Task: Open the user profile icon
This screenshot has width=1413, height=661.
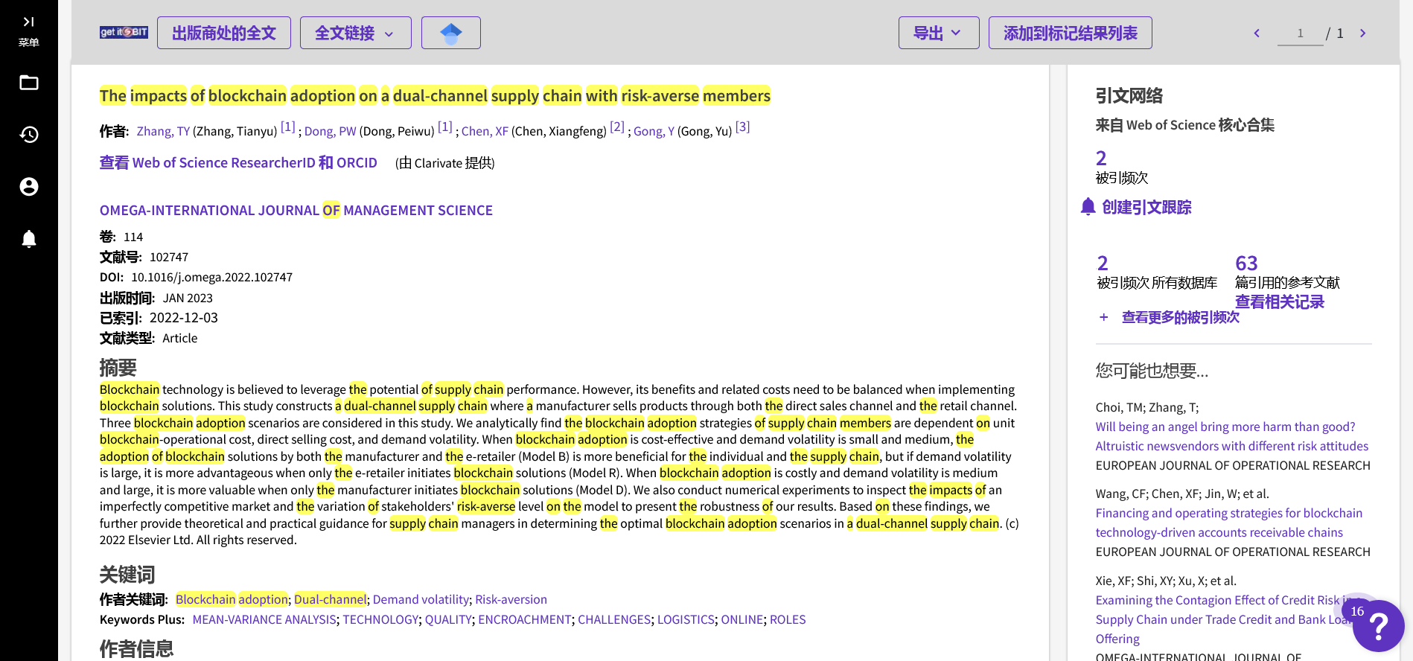Action: coord(28,187)
